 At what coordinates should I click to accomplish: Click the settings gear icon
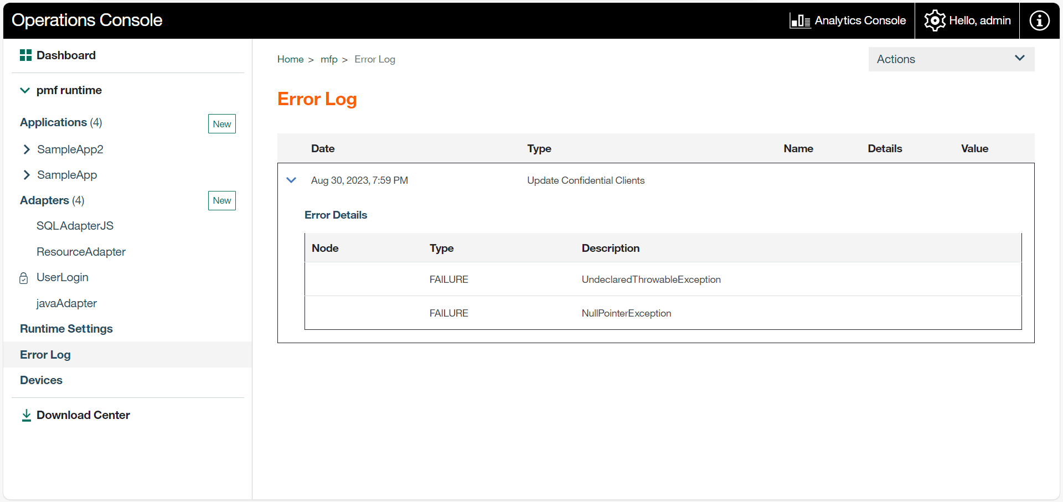(x=935, y=21)
